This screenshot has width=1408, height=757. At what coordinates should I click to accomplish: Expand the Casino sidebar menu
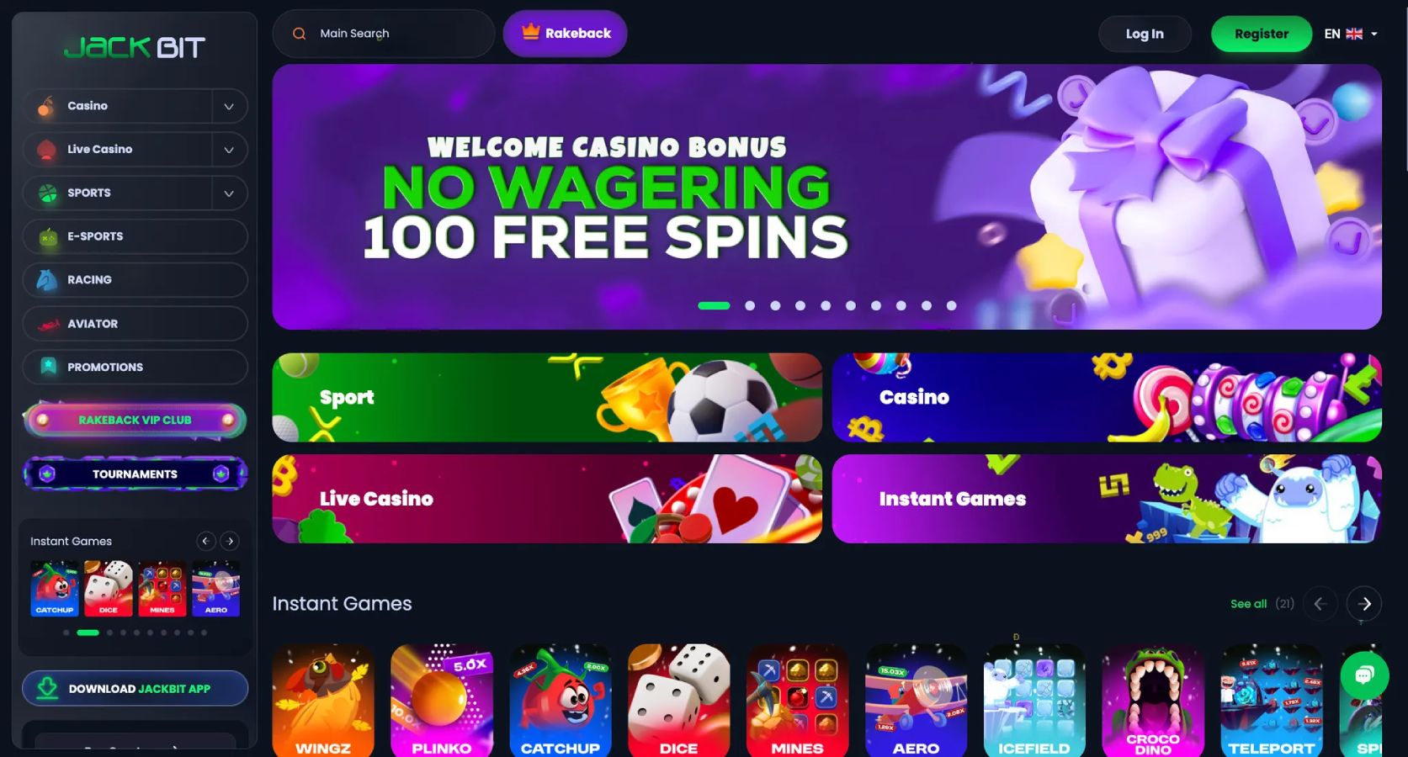click(x=229, y=107)
